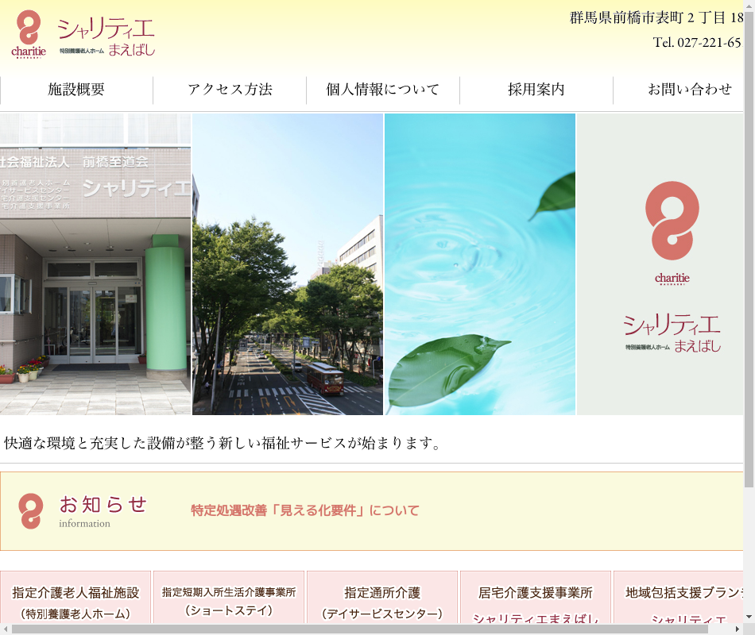The height and width of the screenshot is (635, 755).
Task: Click the tree-lined street photo
Action: [x=288, y=264]
